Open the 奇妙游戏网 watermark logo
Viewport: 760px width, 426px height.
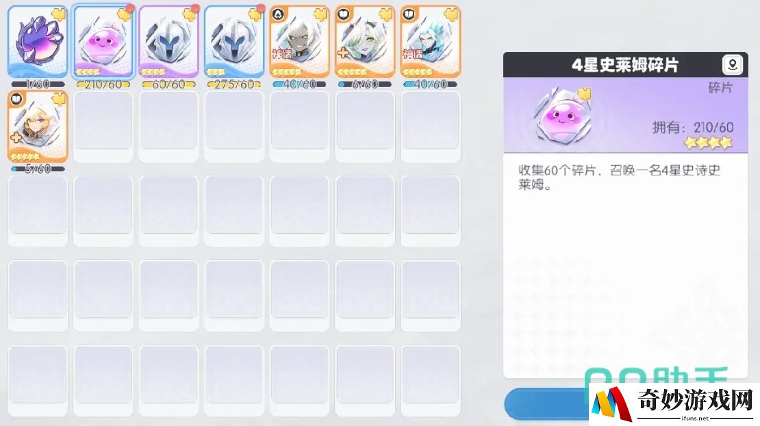(674, 404)
